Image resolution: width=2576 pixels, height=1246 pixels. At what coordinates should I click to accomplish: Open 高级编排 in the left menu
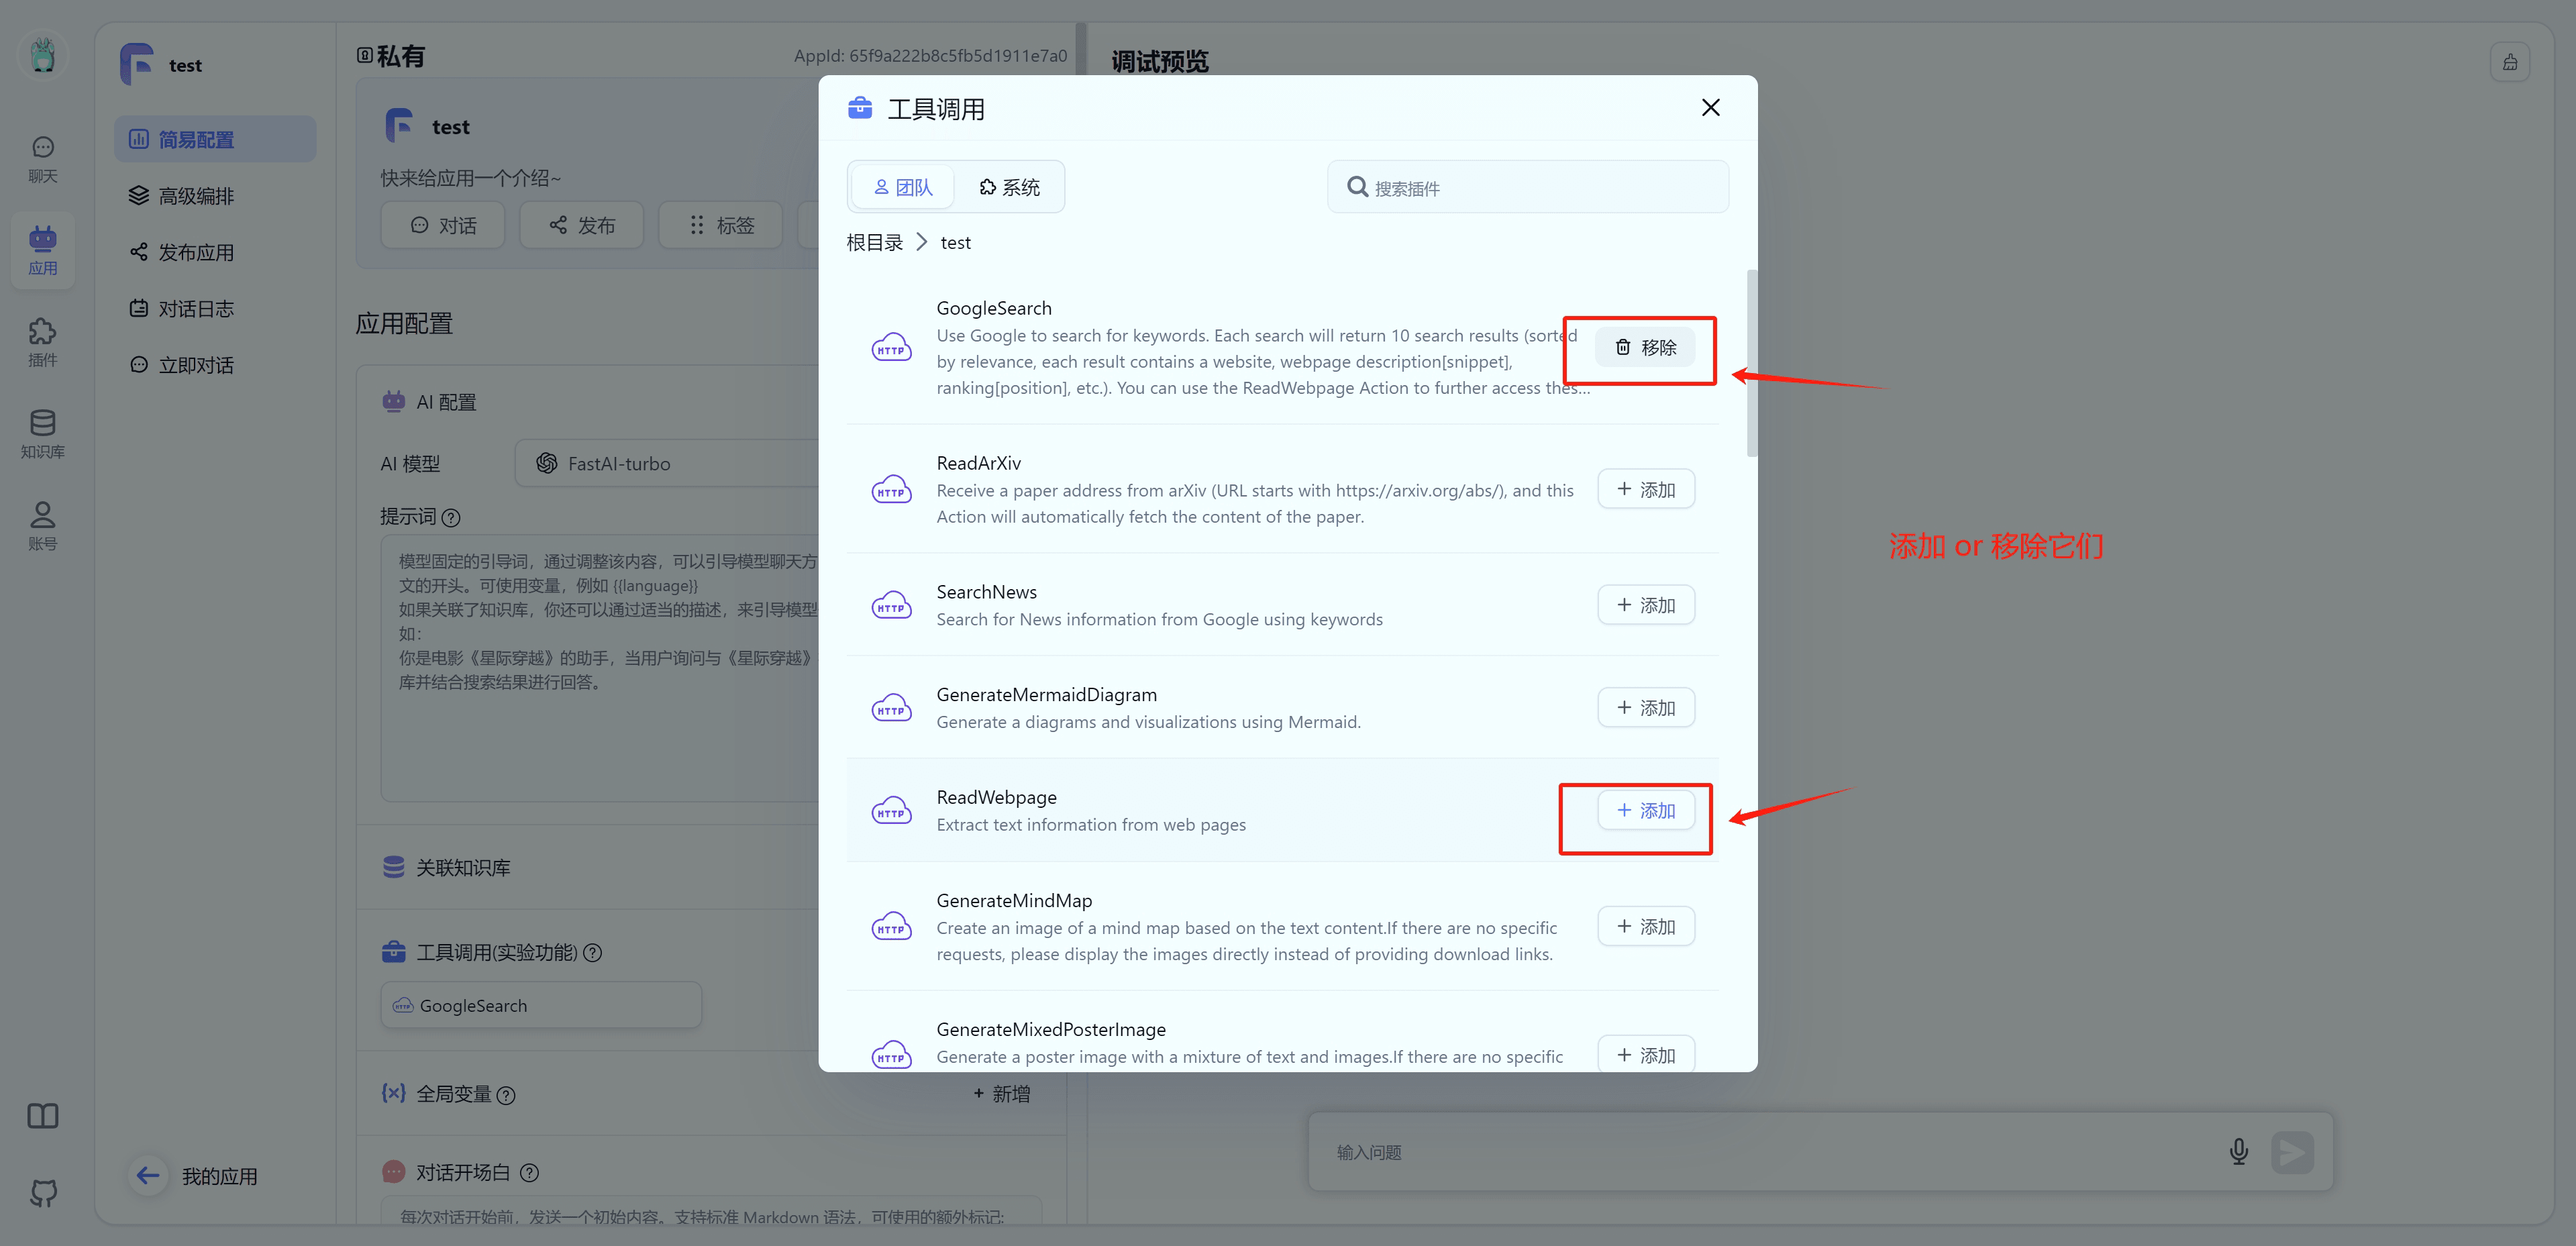[196, 196]
